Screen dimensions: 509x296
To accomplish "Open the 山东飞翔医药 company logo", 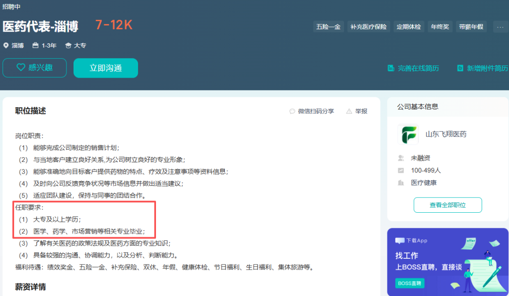I will [x=408, y=134].
